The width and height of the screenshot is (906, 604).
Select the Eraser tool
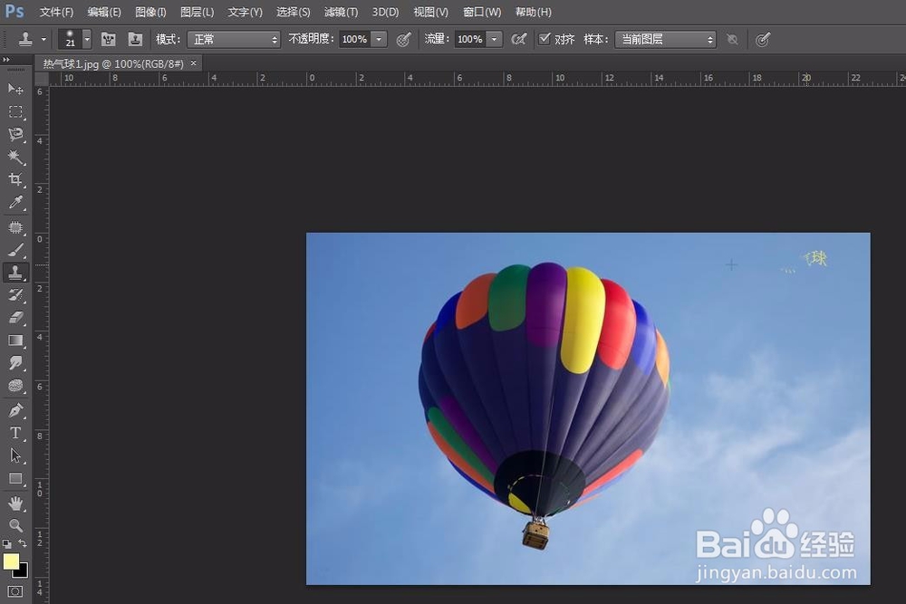(15, 318)
